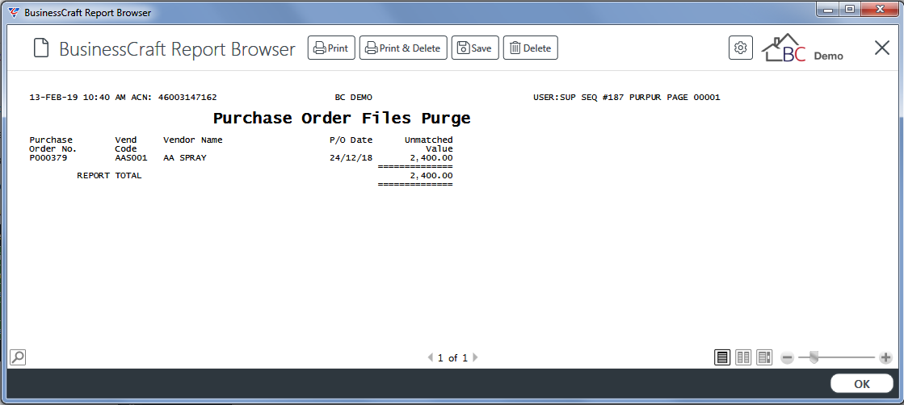Click the Unmatched Value column header
This screenshot has width=904, height=405.
point(428,144)
